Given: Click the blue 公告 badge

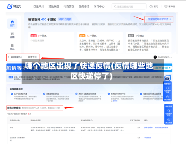Looking at the screenshot, I should pyautogui.click(x=11, y=77).
